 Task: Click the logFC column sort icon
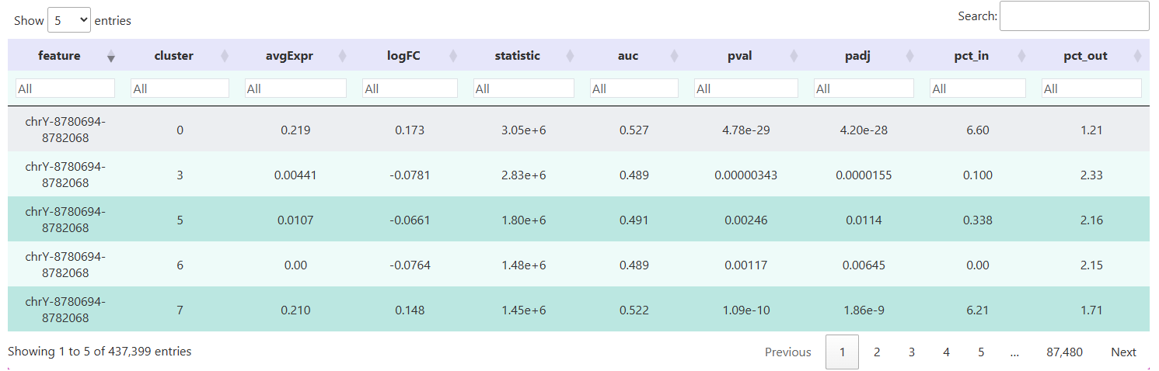coord(454,56)
